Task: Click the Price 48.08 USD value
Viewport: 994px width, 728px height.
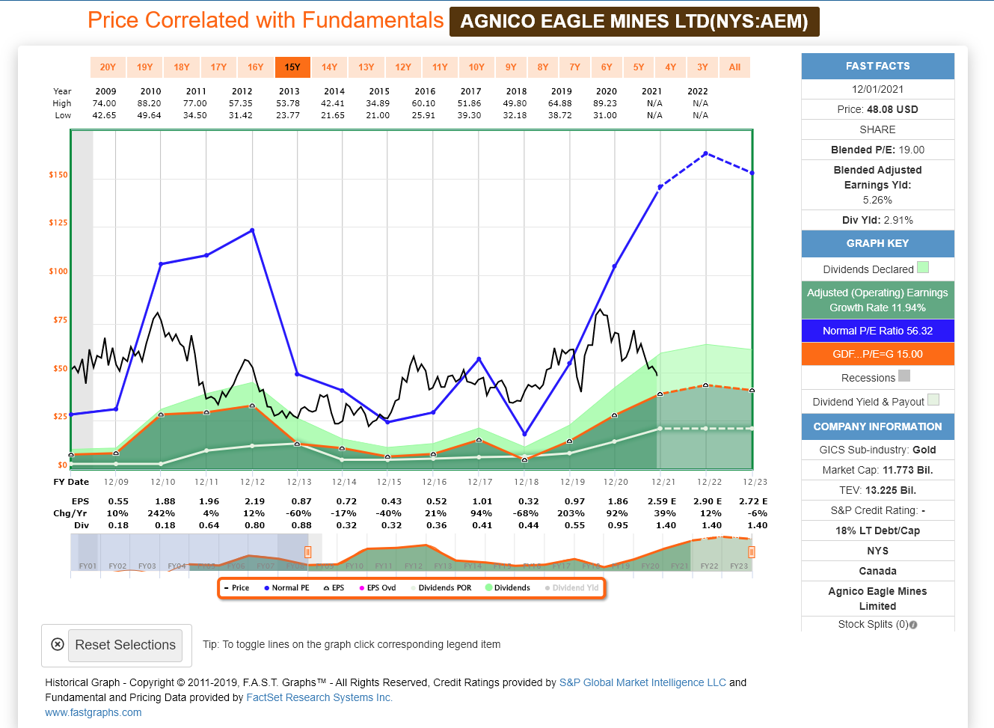Action: (892, 109)
